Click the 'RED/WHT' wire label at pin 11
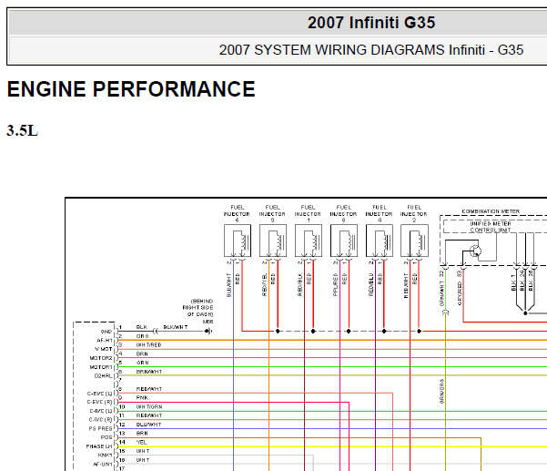Image resolution: width=547 pixels, height=471 pixels. coord(149,415)
